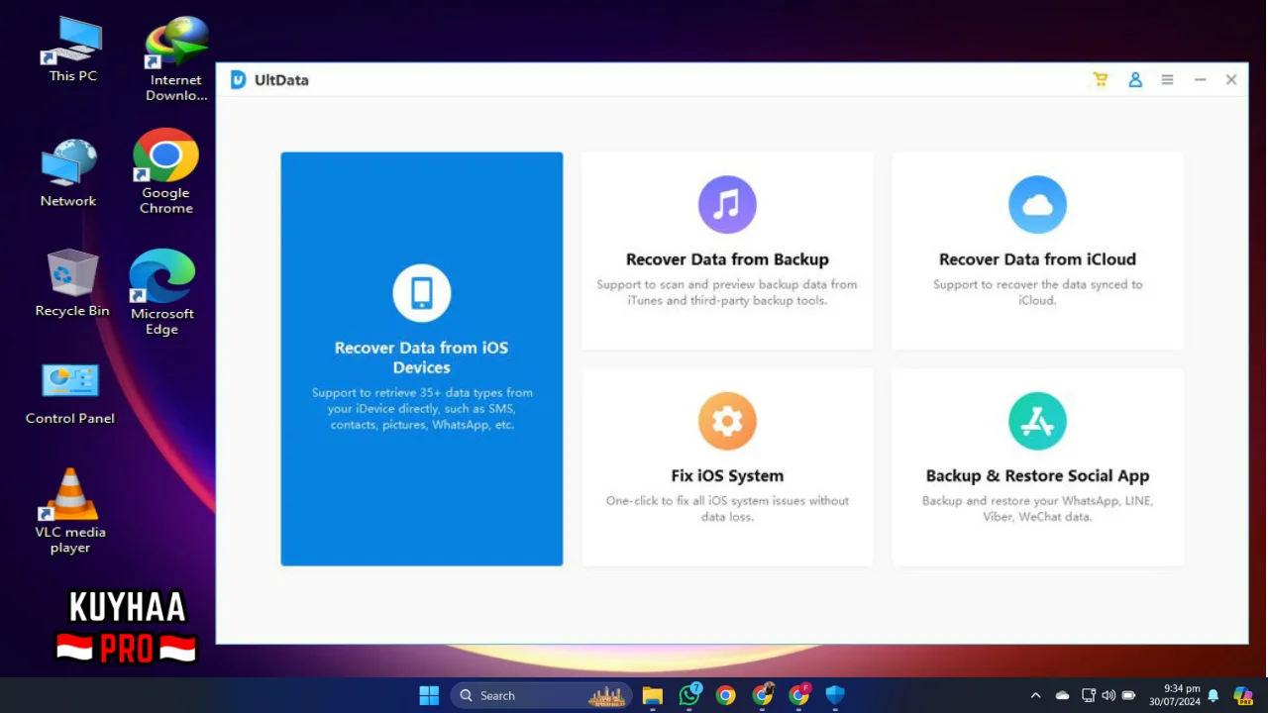The width and height of the screenshot is (1268, 713).
Task: Click the orange gear Fix iOS icon
Action: coord(727,421)
